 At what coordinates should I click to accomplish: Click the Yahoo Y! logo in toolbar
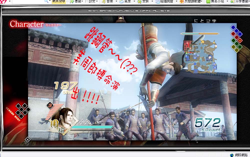[x=3, y=1]
